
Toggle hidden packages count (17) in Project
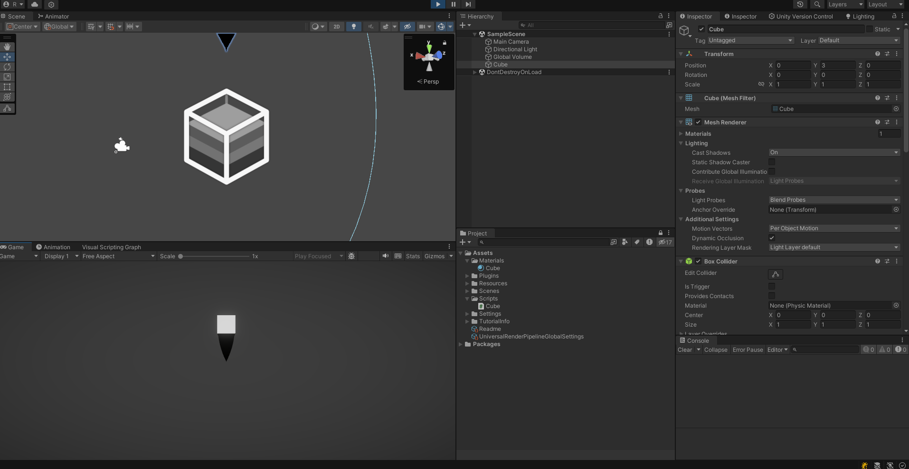665,242
